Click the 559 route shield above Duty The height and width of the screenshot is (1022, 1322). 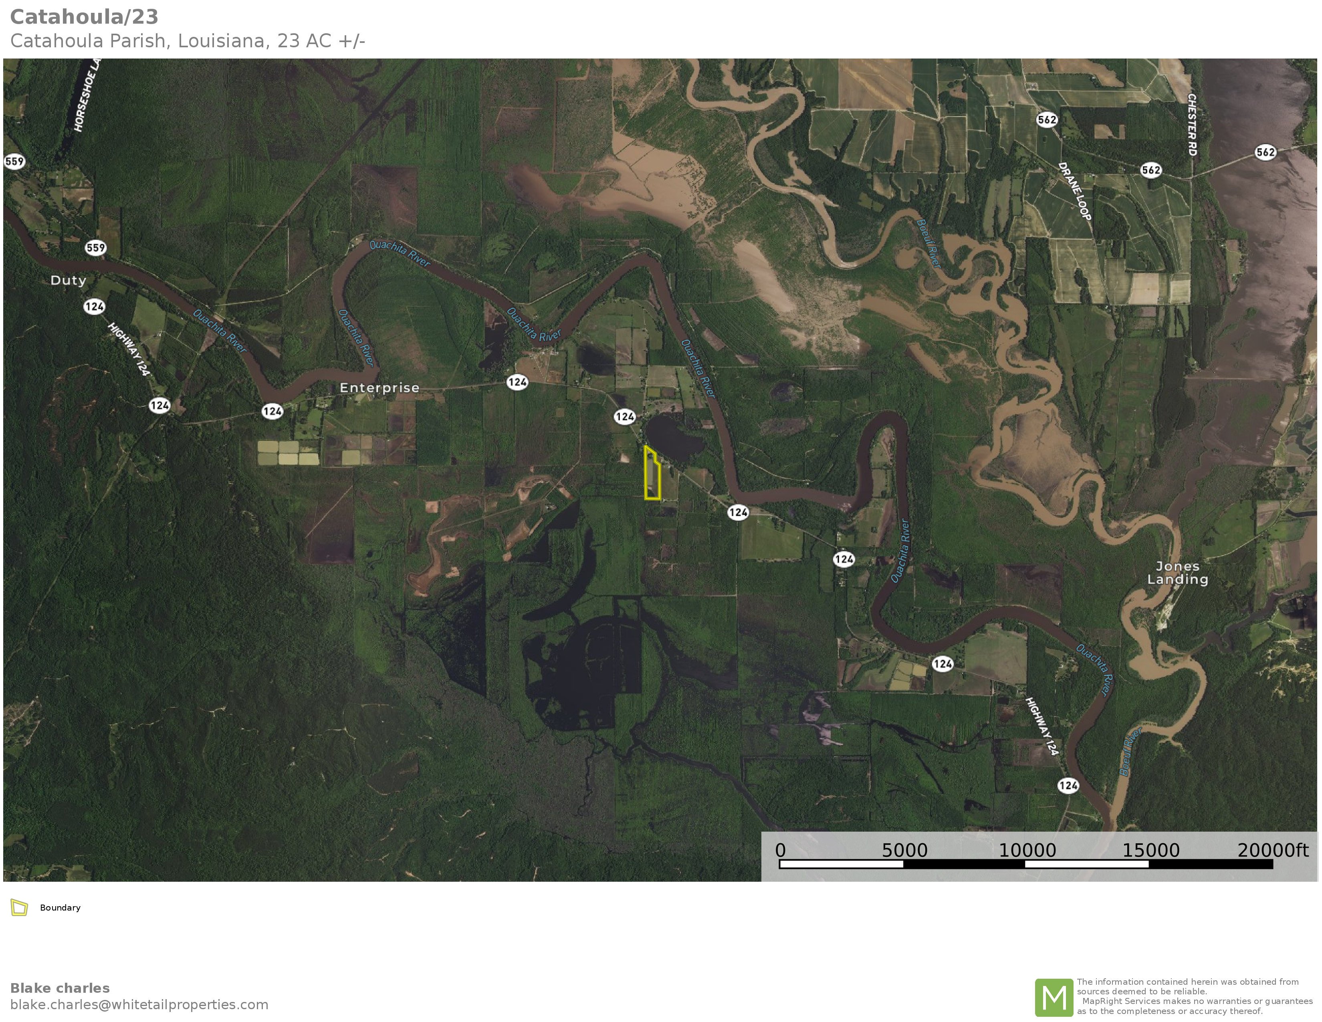95,248
